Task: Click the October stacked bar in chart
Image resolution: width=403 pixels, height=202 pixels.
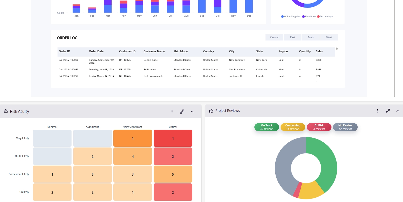Action: (218, 6)
